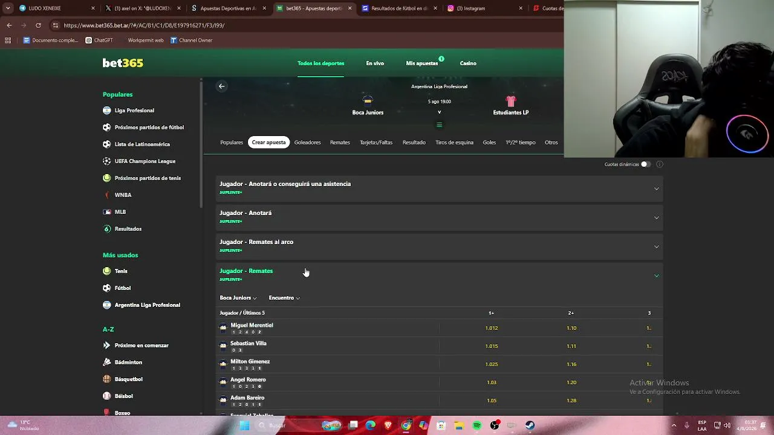This screenshot has width=774, height=435.
Task: Click the Próximo en comenzar icon
Action: (107, 346)
